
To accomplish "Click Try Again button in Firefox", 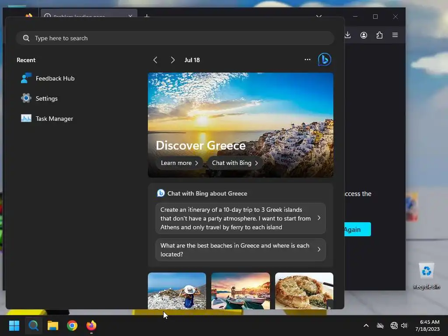I will [x=358, y=229].
